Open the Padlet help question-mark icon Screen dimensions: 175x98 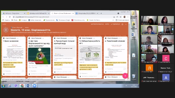[122, 24]
